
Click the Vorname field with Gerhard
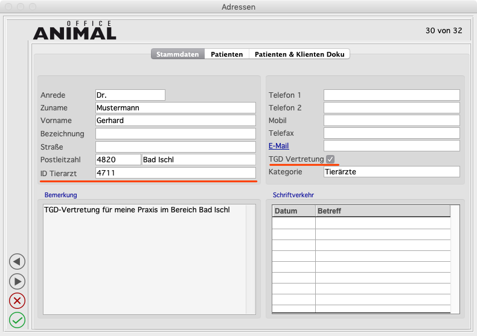[x=175, y=121]
